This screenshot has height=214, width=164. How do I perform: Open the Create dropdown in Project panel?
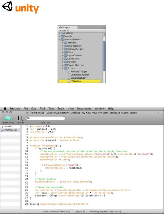(x=64, y=31)
